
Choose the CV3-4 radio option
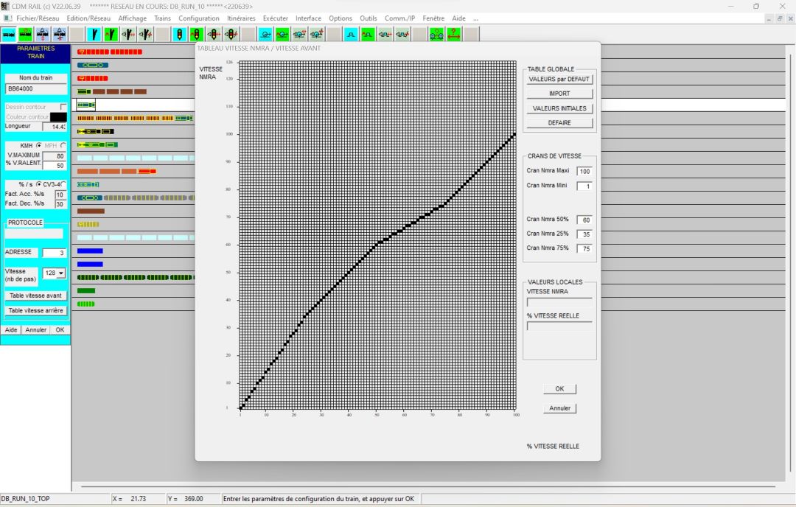pos(63,184)
